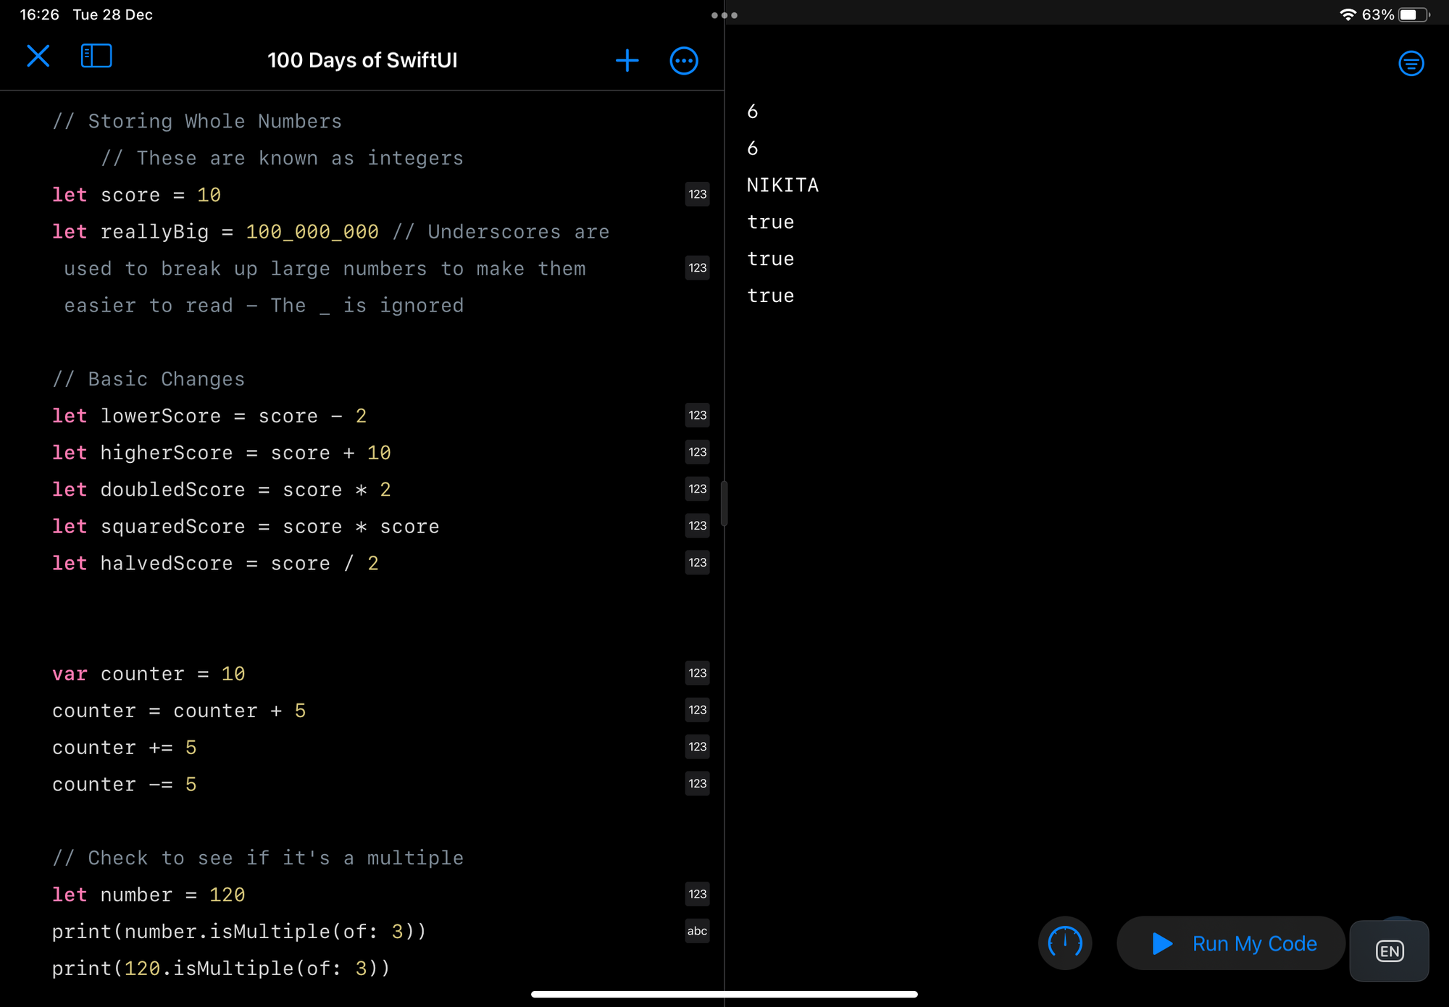Click the 'let halvedScore = score / 2' line
The image size is (1449, 1007).
pyautogui.click(x=215, y=564)
